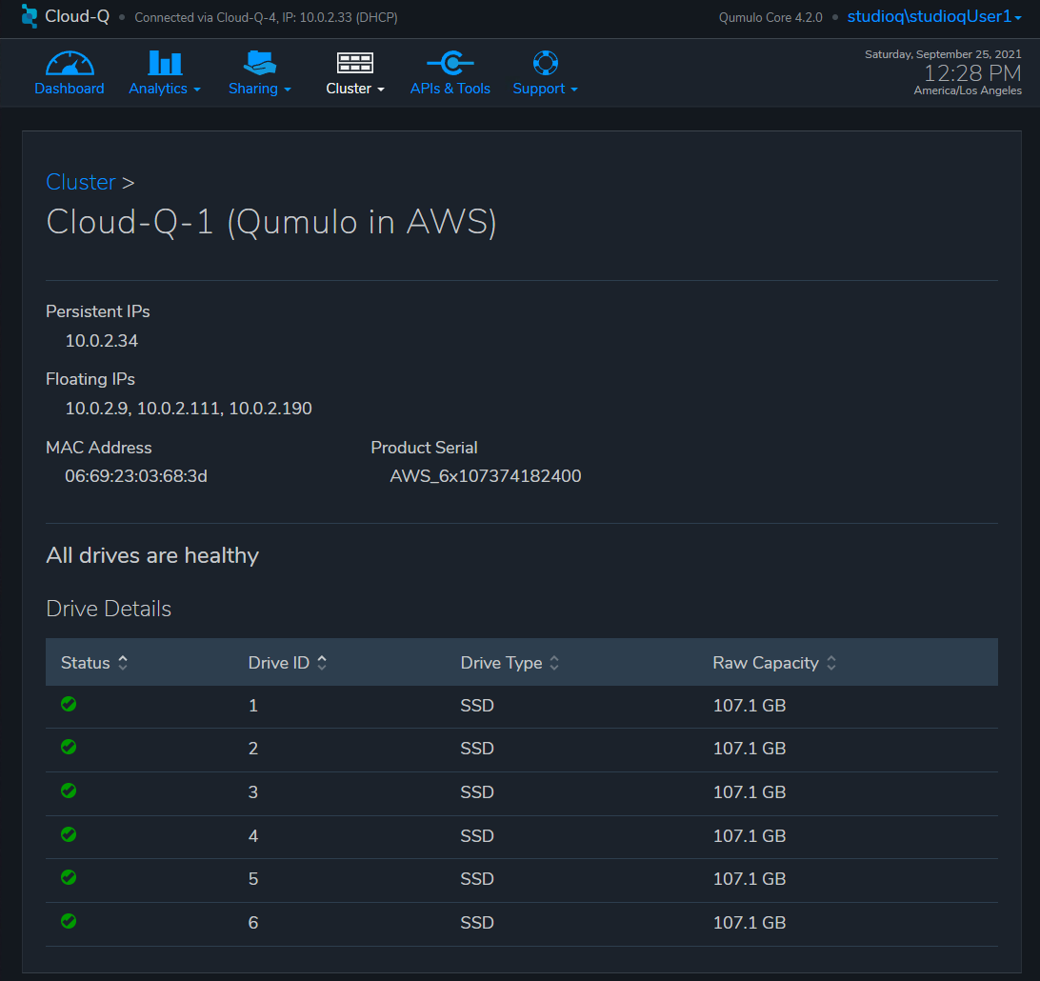Image resolution: width=1040 pixels, height=981 pixels.
Task: Click the APIs & Tools connector icon
Action: (450, 63)
